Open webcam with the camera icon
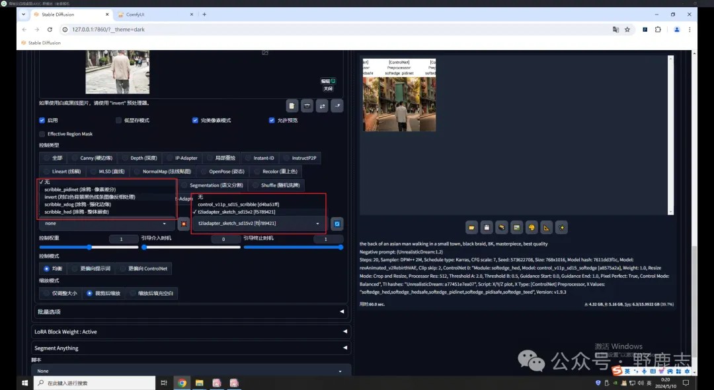714x390 pixels. pyautogui.click(x=307, y=106)
